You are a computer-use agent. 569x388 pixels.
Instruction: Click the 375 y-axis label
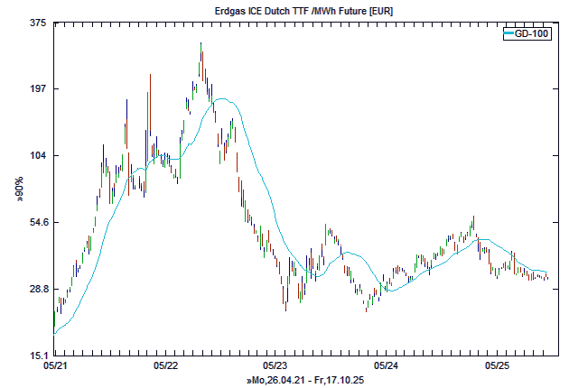(37, 23)
